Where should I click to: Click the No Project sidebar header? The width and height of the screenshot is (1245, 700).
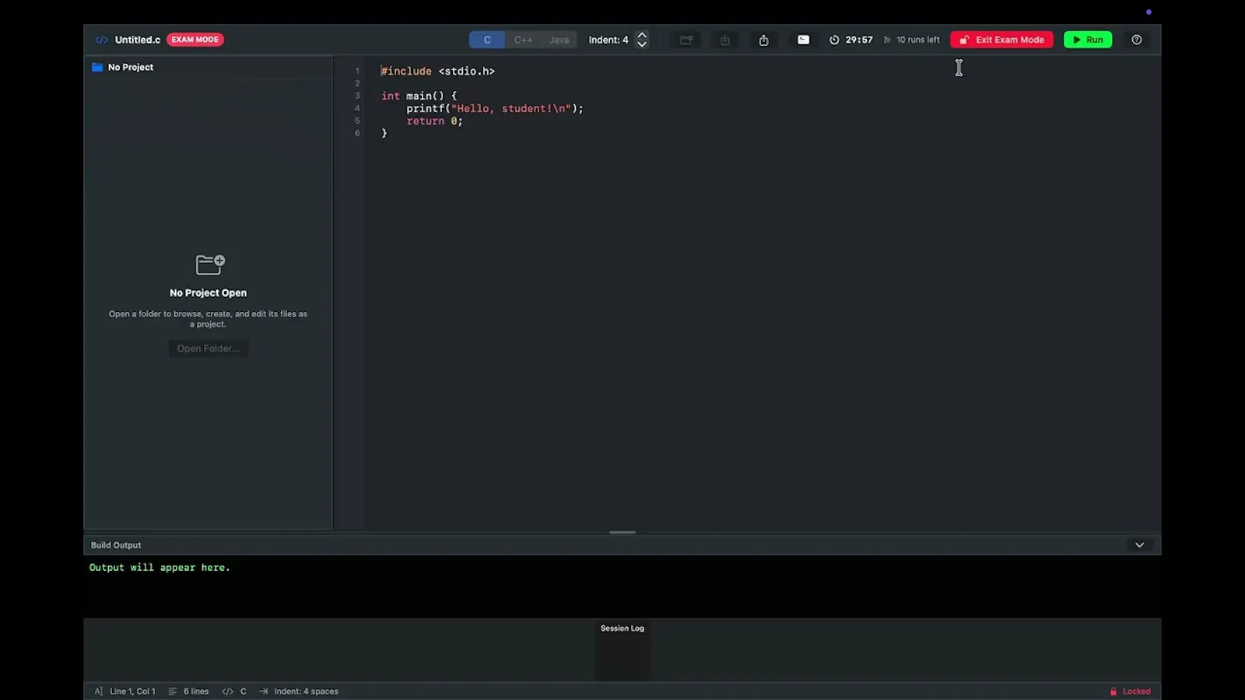point(131,67)
